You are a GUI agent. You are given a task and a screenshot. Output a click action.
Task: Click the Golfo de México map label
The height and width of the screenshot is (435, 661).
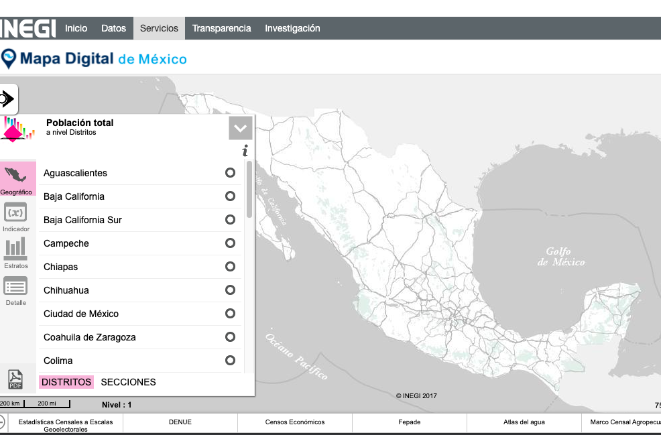coord(560,257)
